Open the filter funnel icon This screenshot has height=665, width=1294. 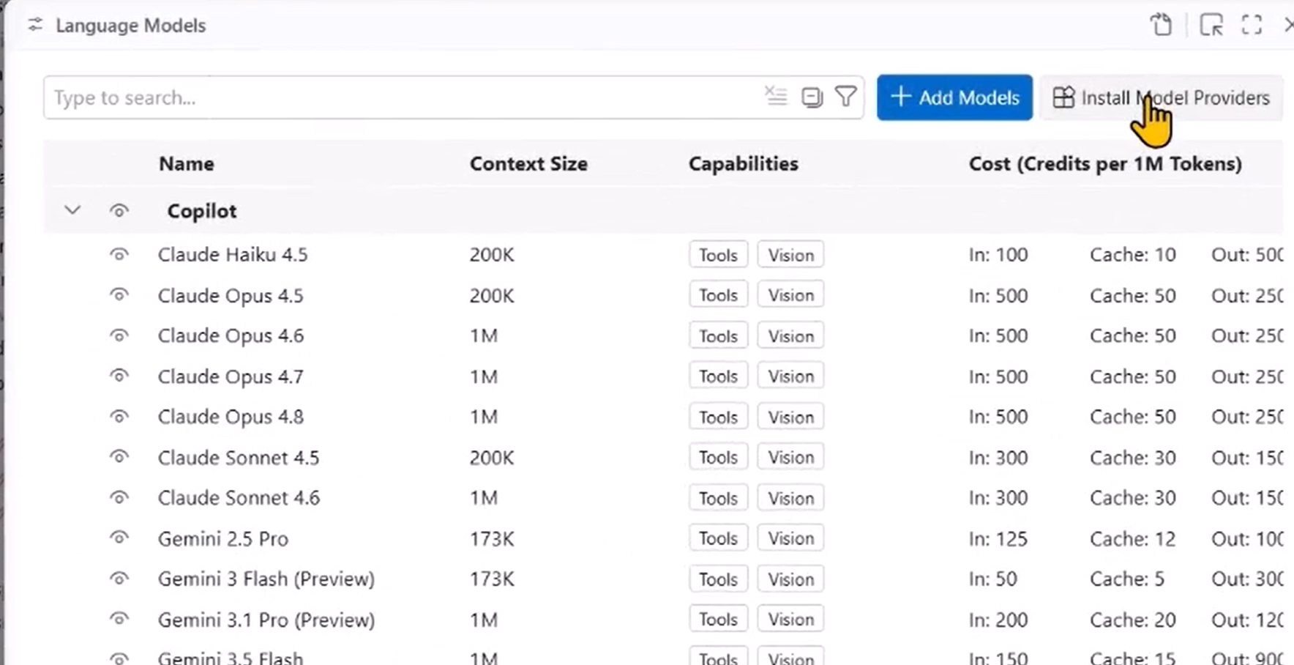click(846, 97)
